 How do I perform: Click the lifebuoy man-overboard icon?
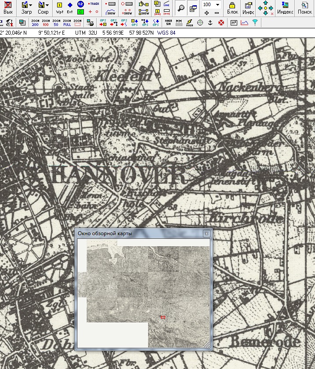[221, 22]
